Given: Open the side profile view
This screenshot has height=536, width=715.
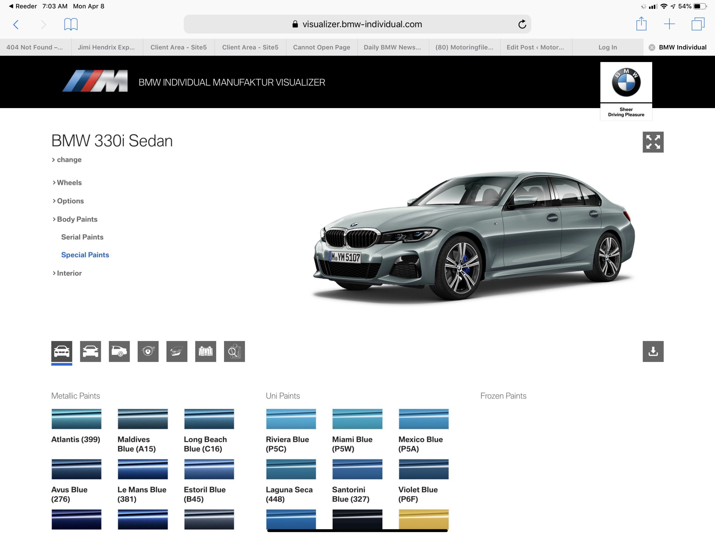Looking at the screenshot, I should (x=119, y=352).
